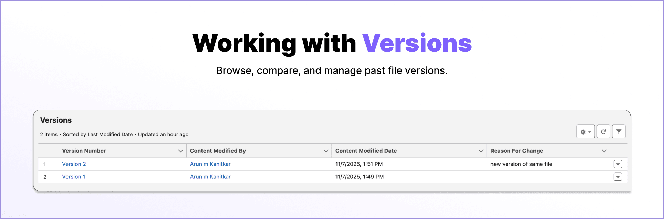The image size is (664, 219).
Task: Open the row actions menu for Version 1
Action: click(618, 177)
